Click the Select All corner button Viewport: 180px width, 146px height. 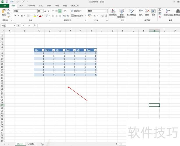click(x=2, y=31)
